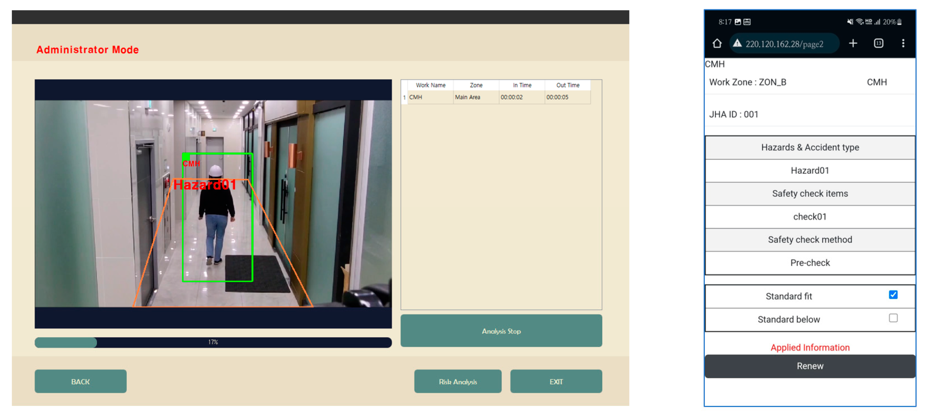Click the video analysis progress bar

(213, 342)
